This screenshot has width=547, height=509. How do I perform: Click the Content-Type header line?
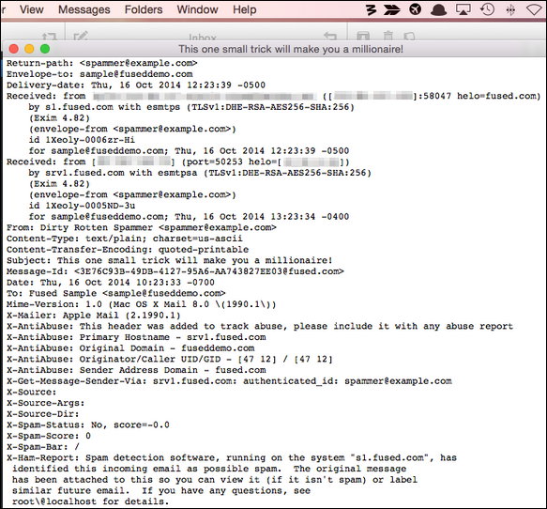pos(125,239)
